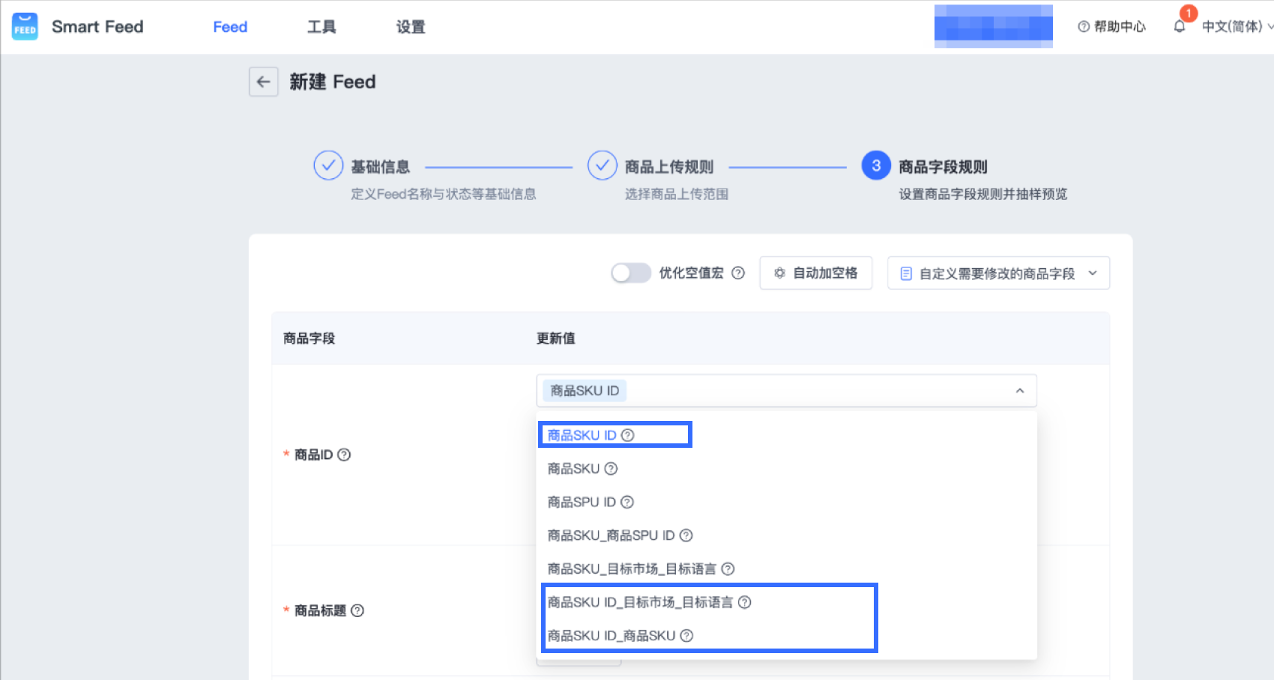Toggle the 优化空值宏 switch
Screen dimensions: 1274x680
631,273
